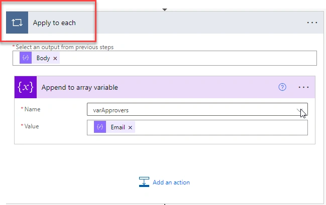Click the Apply to each title
The height and width of the screenshot is (205, 326).
(54, 23)
